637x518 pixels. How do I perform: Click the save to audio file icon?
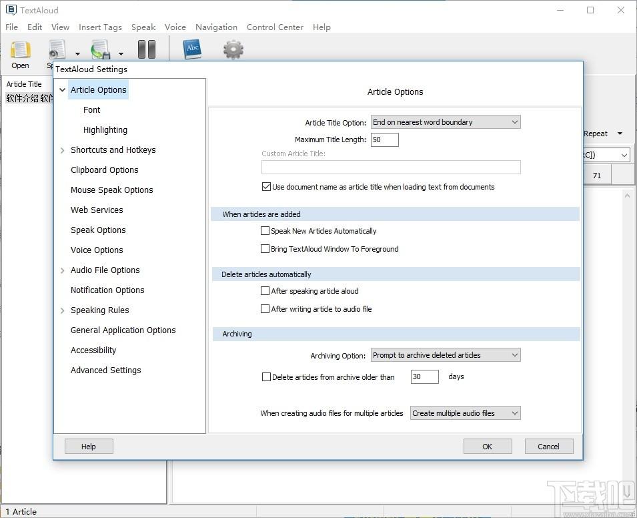click(100, 49)
